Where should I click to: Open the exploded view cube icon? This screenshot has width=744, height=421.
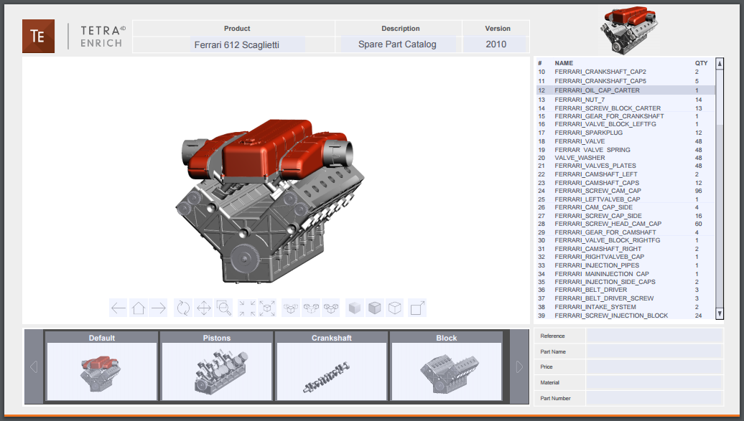pos(267,308)
